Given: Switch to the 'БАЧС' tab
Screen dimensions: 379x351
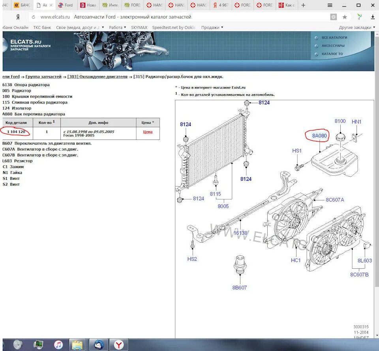Looking at the screenshot, I should (x=22, y=5).
